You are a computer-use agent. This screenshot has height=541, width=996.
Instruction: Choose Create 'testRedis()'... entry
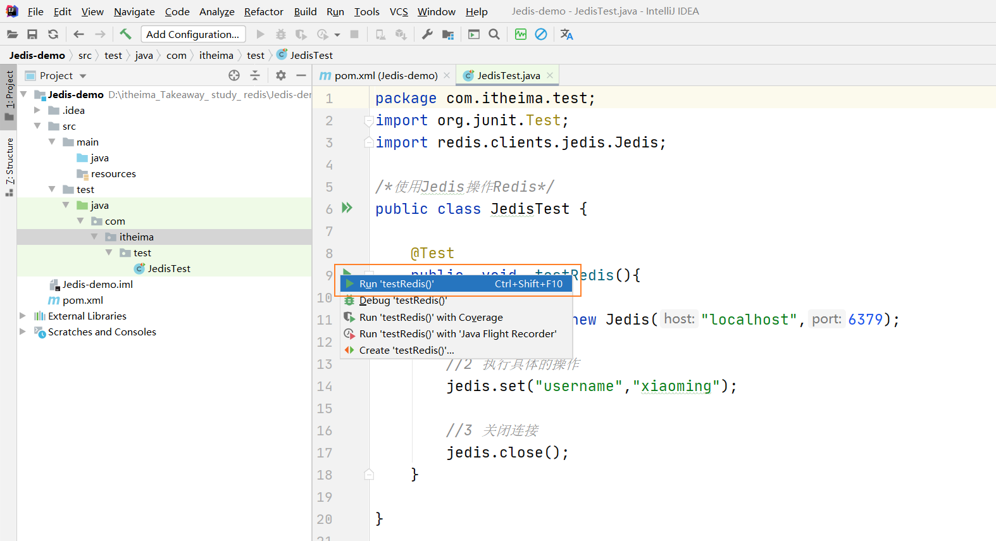(x=456, y=350)
